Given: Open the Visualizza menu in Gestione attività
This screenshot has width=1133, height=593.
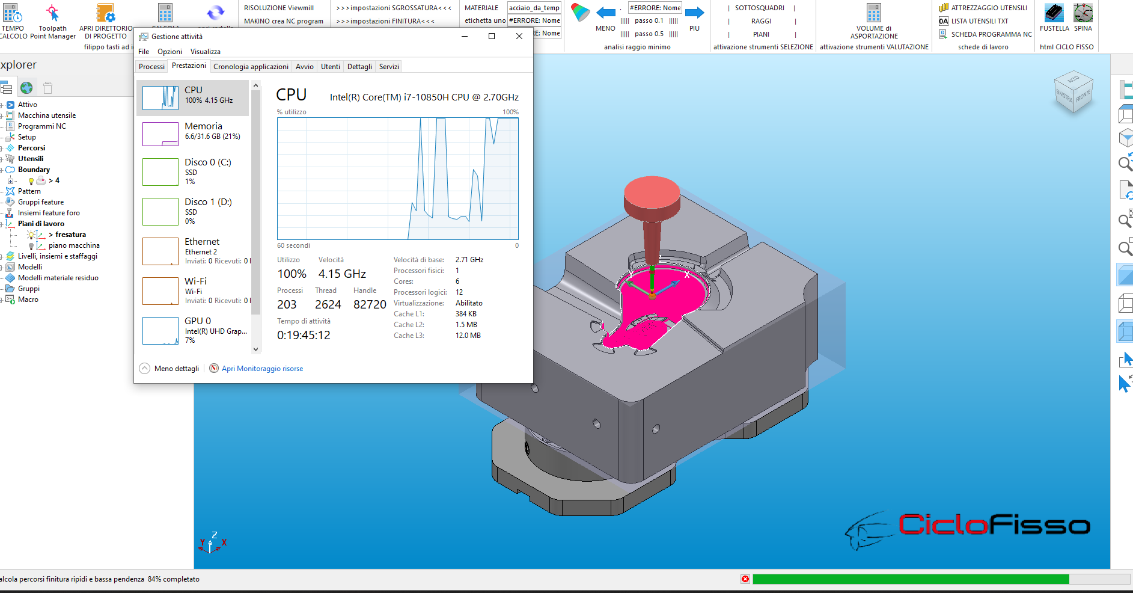Looking at the screenshot, I should (206, 52).
